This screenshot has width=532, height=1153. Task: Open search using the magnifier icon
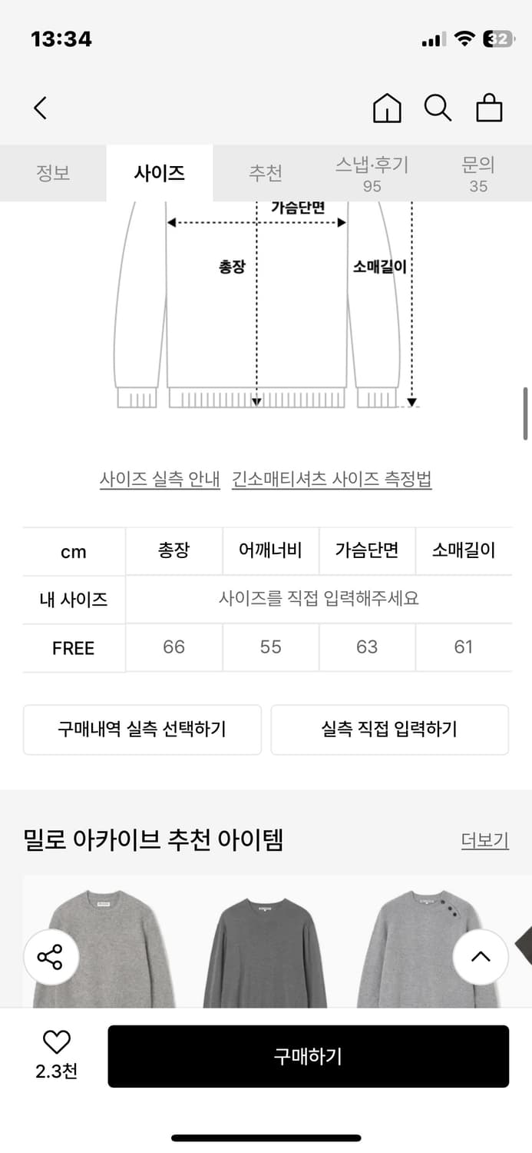[x=438, y=108]
